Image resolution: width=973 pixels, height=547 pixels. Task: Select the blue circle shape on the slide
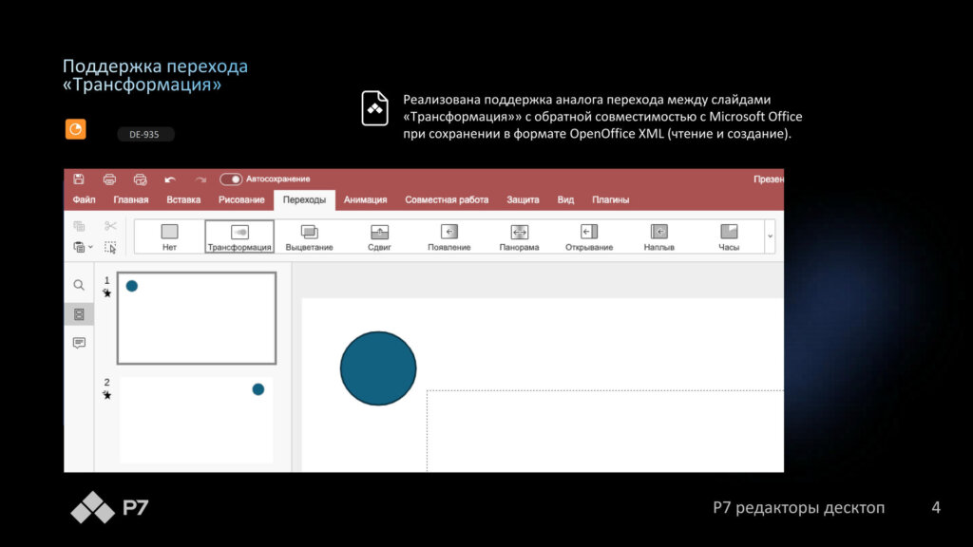pyautogui.click(x=378, y=368)
